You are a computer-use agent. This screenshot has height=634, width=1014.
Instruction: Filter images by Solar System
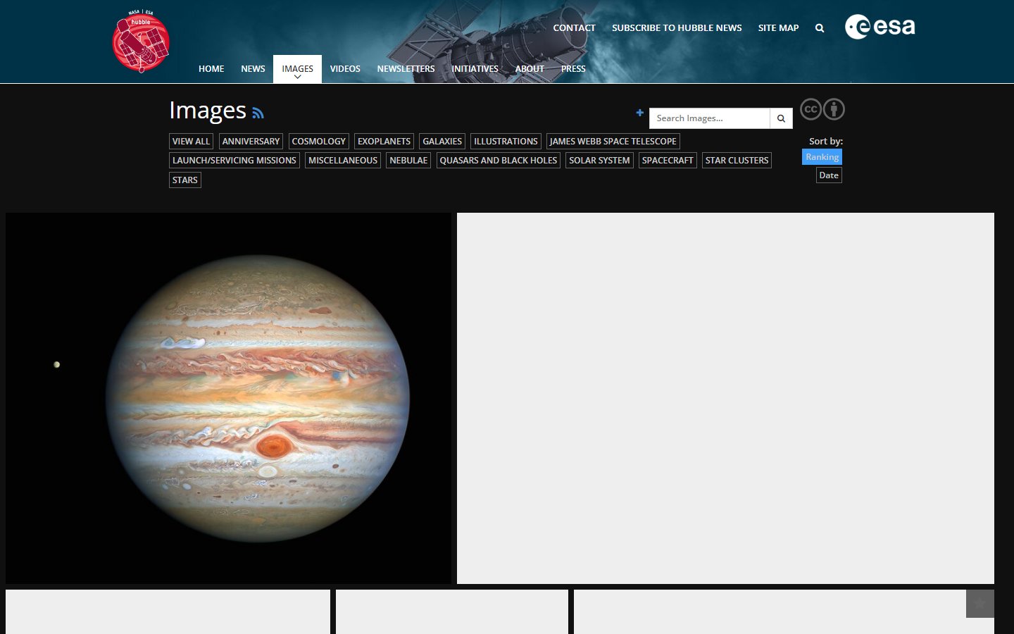(x=599, y=161)
